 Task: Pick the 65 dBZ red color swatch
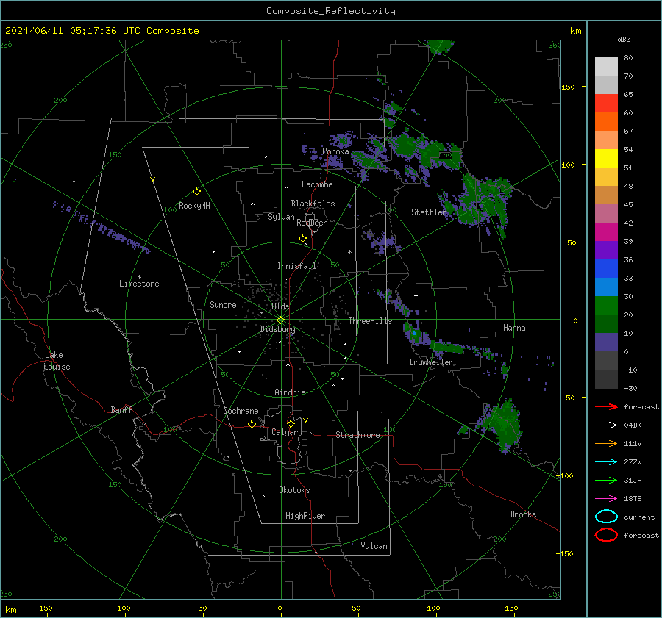[x=606, y=103]
